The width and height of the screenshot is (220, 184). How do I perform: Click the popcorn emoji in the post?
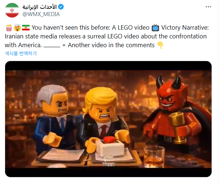pyautogui.click(x=9, y=28)
